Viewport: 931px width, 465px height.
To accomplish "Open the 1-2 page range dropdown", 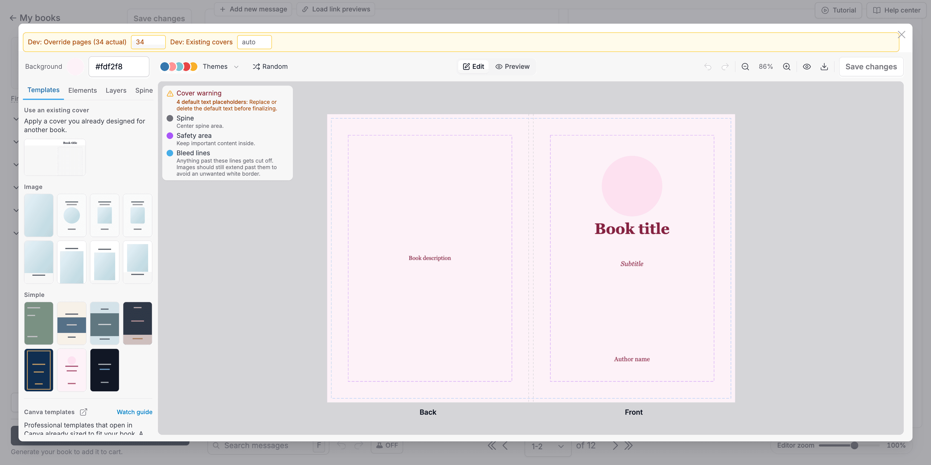I will (547, 447).
